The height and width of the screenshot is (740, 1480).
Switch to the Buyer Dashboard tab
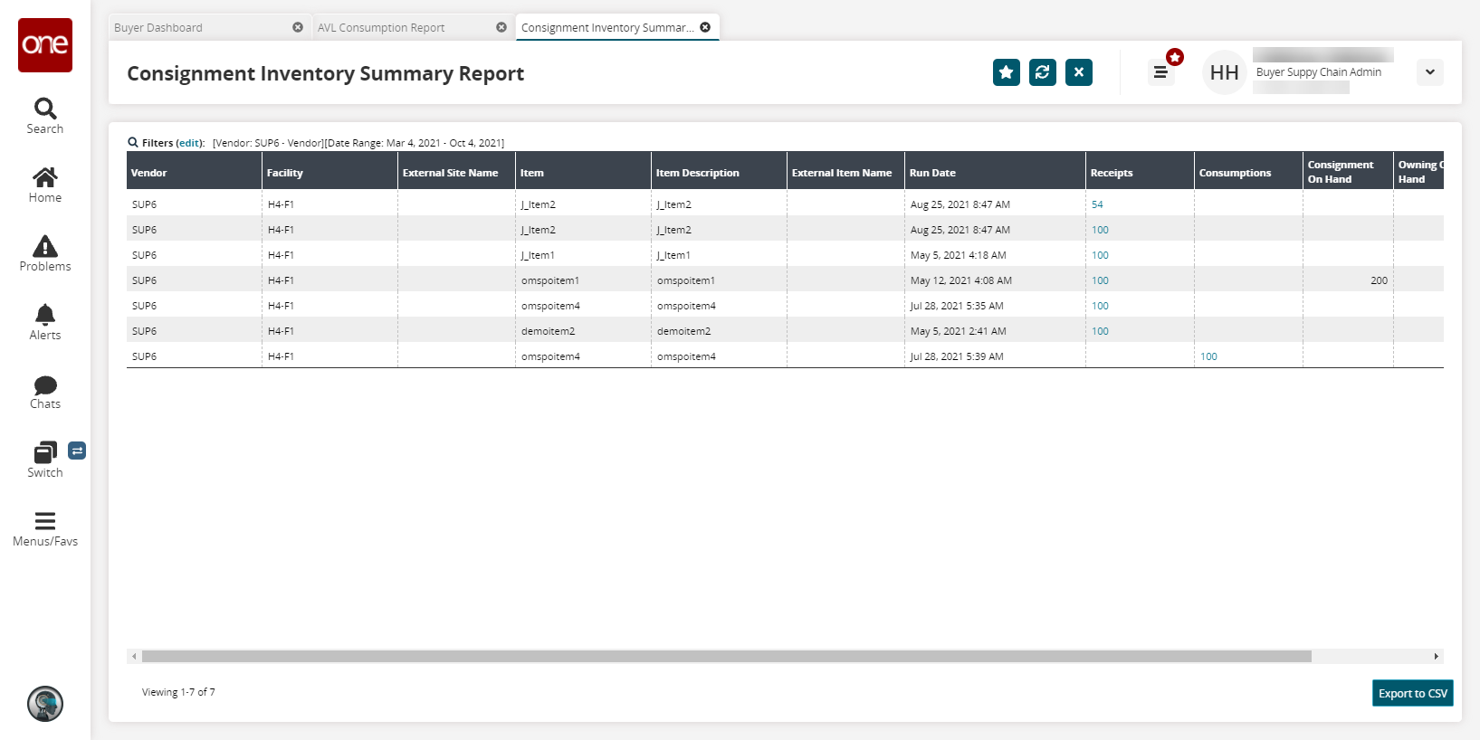click(158, 28)
